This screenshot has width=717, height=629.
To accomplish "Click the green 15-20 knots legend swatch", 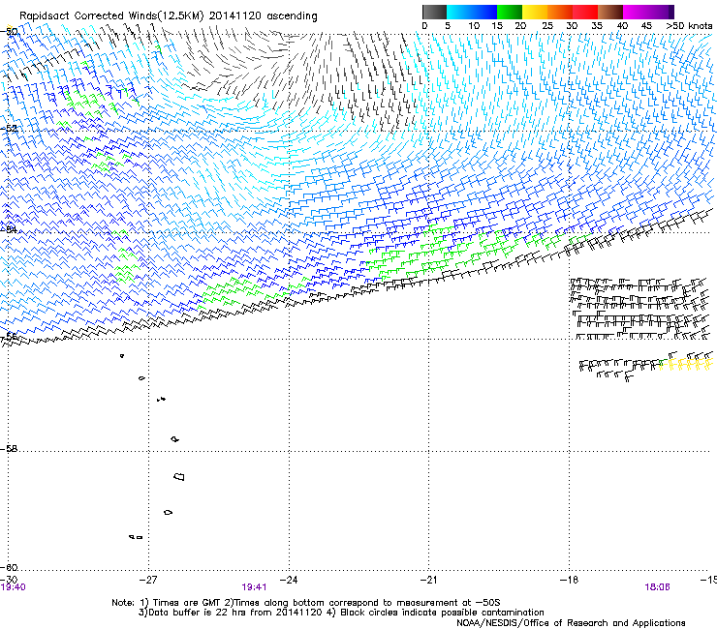I will 510,12.
